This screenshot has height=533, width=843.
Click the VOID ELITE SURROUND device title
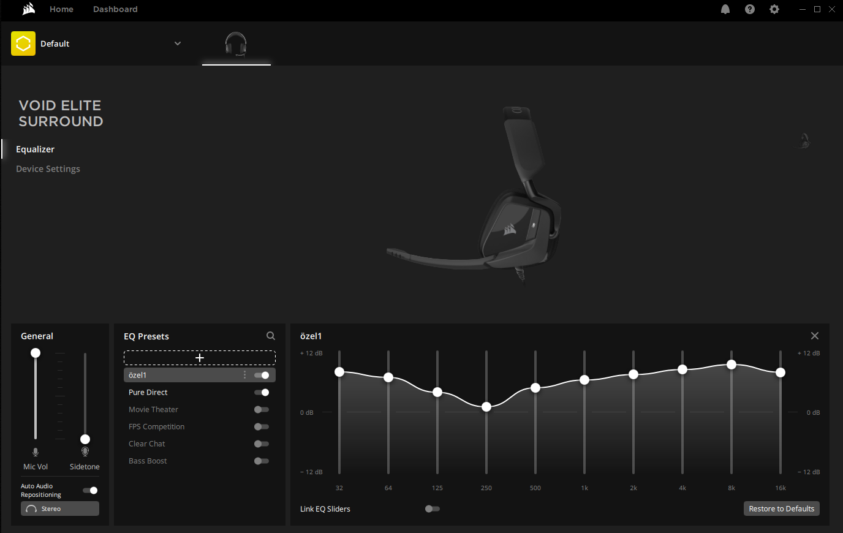[61, 113]
